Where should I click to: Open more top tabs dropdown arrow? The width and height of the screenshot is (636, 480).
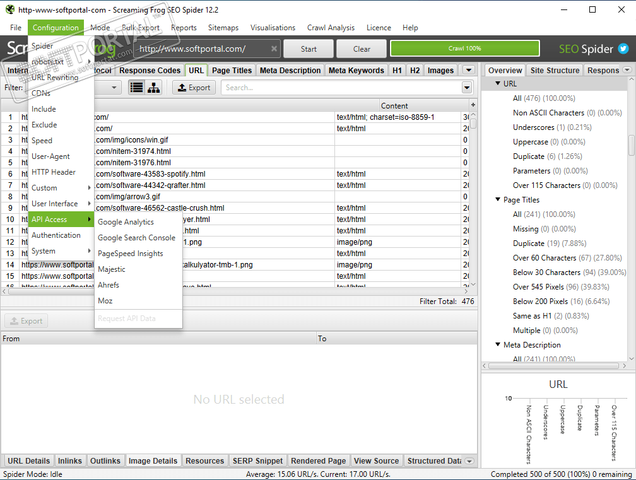[469, 70]
